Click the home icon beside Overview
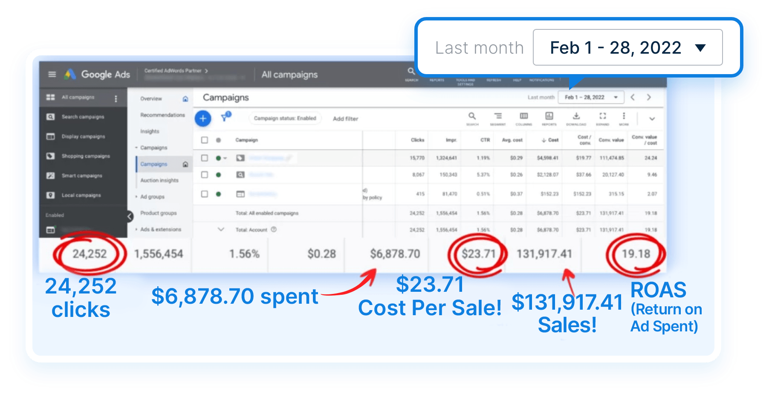The height and width of the screenshot is (397, 769). (185, 99)
